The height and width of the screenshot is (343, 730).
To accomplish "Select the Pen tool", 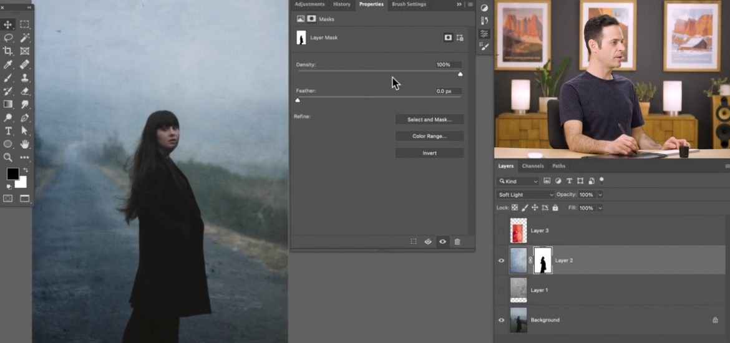I will (x=25, y=118).
